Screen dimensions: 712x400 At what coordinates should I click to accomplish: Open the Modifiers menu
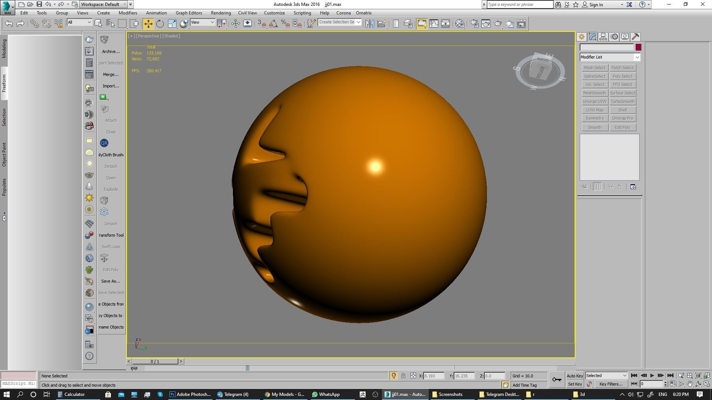128,13
